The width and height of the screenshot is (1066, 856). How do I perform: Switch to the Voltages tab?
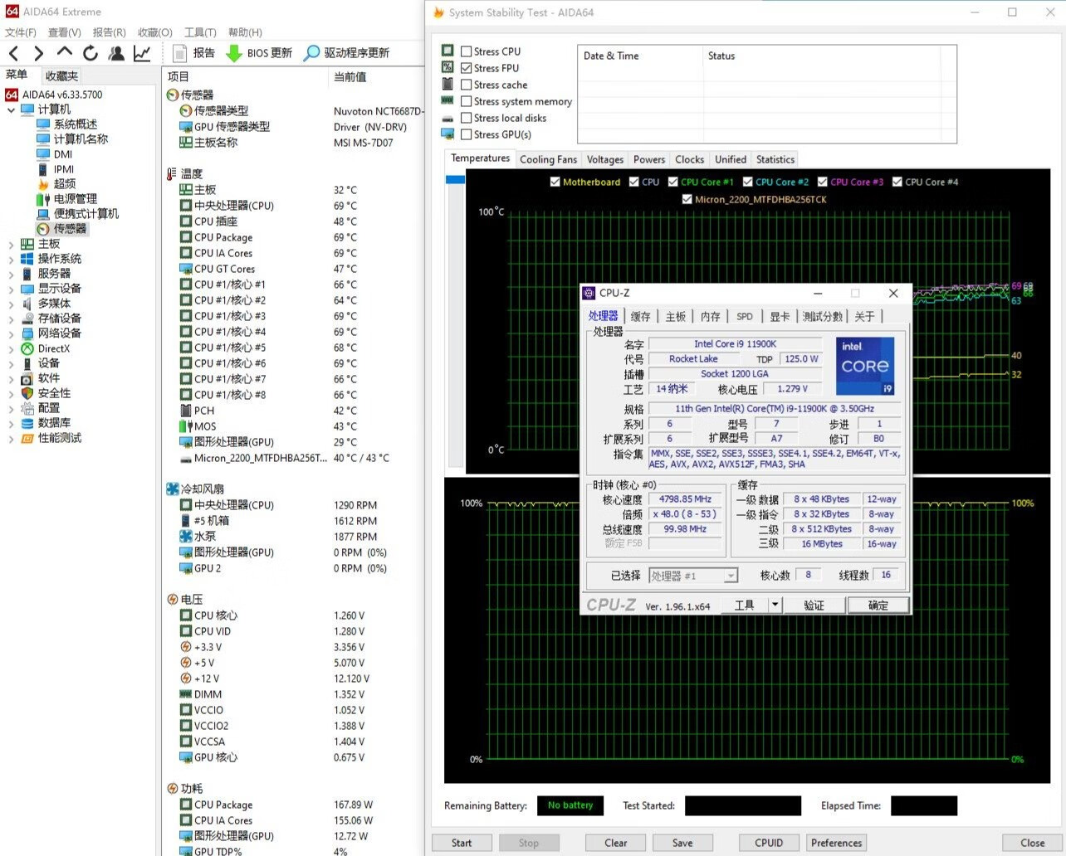pos(605,159)
